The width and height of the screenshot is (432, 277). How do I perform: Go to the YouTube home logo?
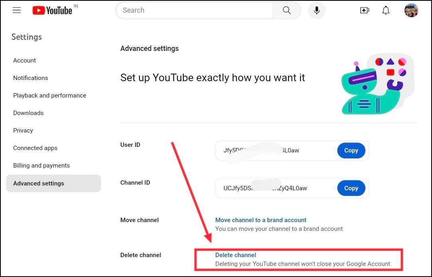[x=52, y=10]
